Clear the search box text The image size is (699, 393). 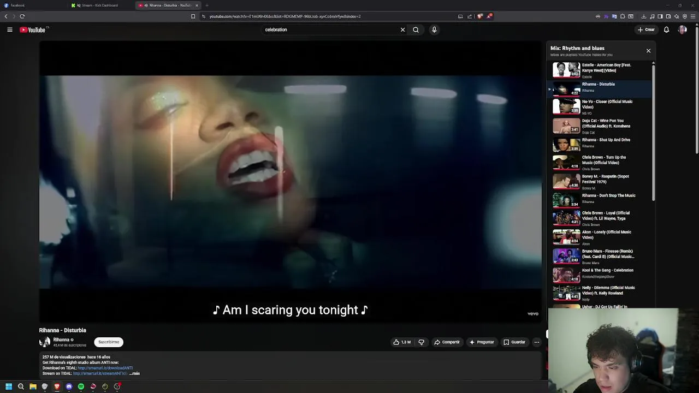402,30
